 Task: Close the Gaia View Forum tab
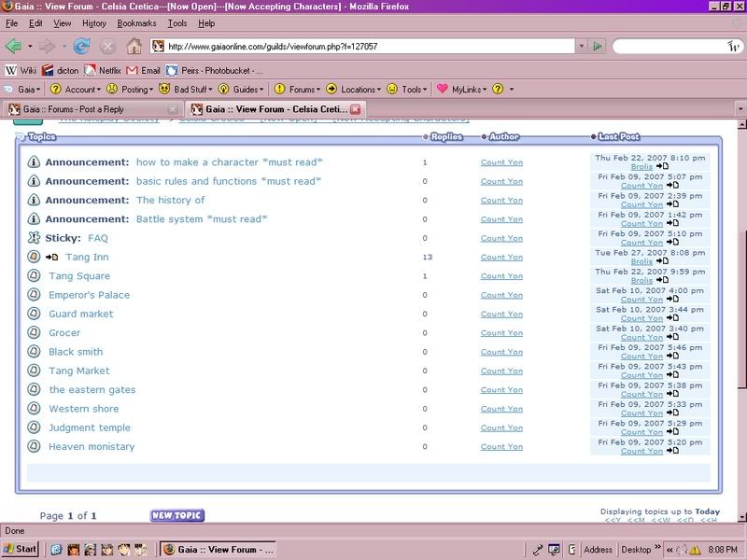356,109
